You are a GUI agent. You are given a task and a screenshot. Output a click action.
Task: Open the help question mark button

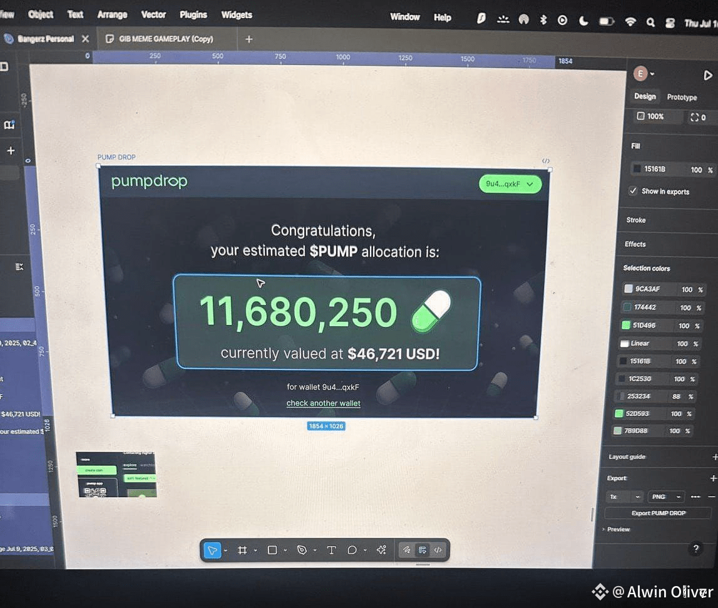(695, 549)
